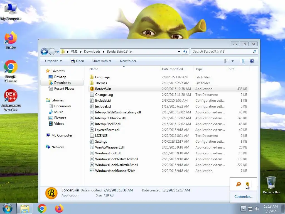Open recent pages dropdown beside navigation arrows
Viewport: 285px width, 214px height.
[x=58, y=52]
